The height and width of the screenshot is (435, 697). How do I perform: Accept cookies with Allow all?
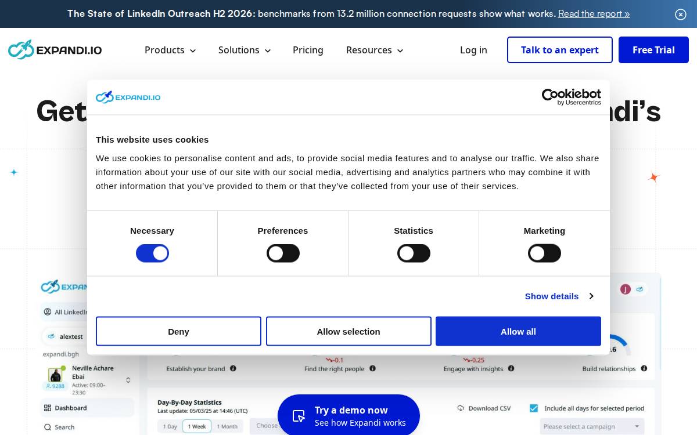point(518,331)
